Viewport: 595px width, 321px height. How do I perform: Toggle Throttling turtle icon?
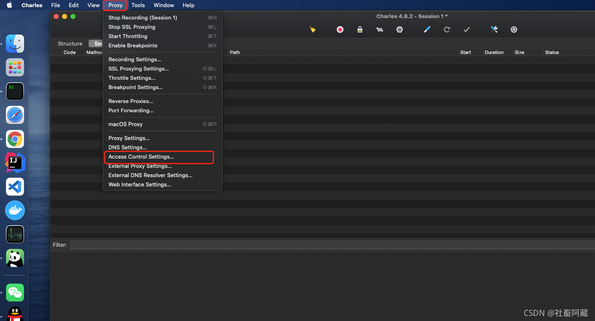pyautogui.click(x=380, y=30)
